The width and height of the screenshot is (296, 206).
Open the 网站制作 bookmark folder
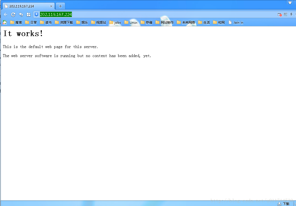pos(165,22)
